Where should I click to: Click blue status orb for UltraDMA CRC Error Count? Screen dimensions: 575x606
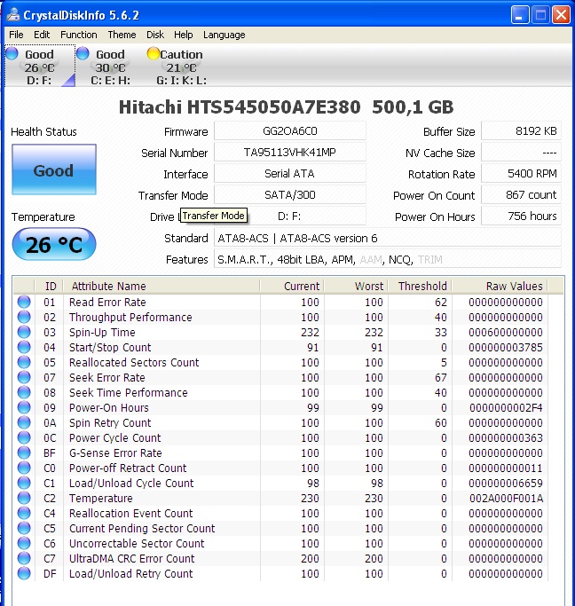24,558
